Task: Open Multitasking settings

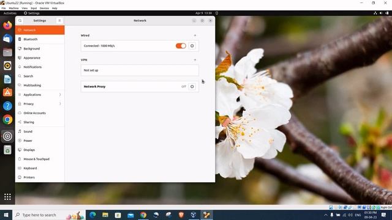Action: (x=40, y=86)
